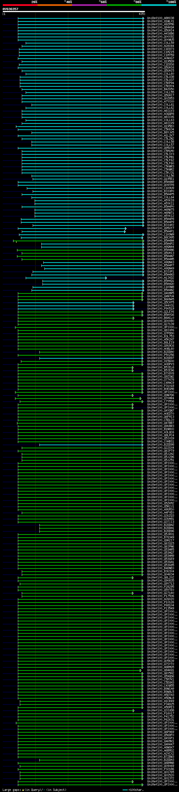
Task: Select hit label UniRef100_Q5CHT5
Action: point(160,303)
